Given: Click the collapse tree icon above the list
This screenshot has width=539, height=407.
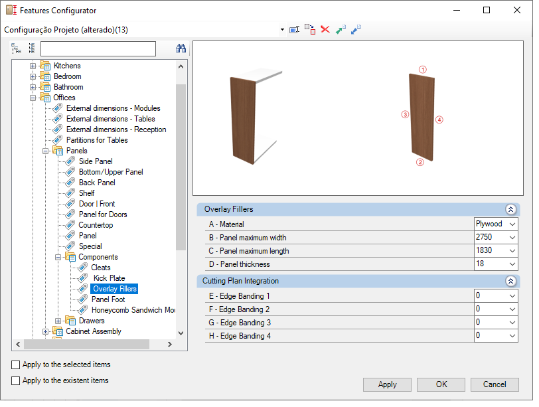Looking at the screenshot, I should click(32, 48).
